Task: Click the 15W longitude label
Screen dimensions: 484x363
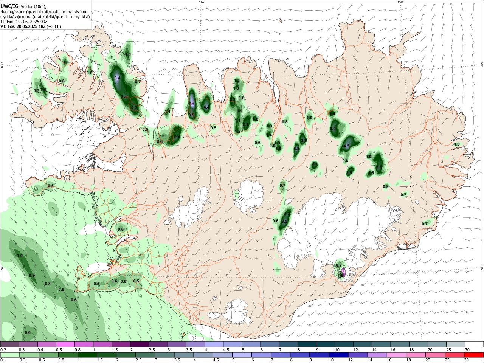Action: [x=400, y=2]
